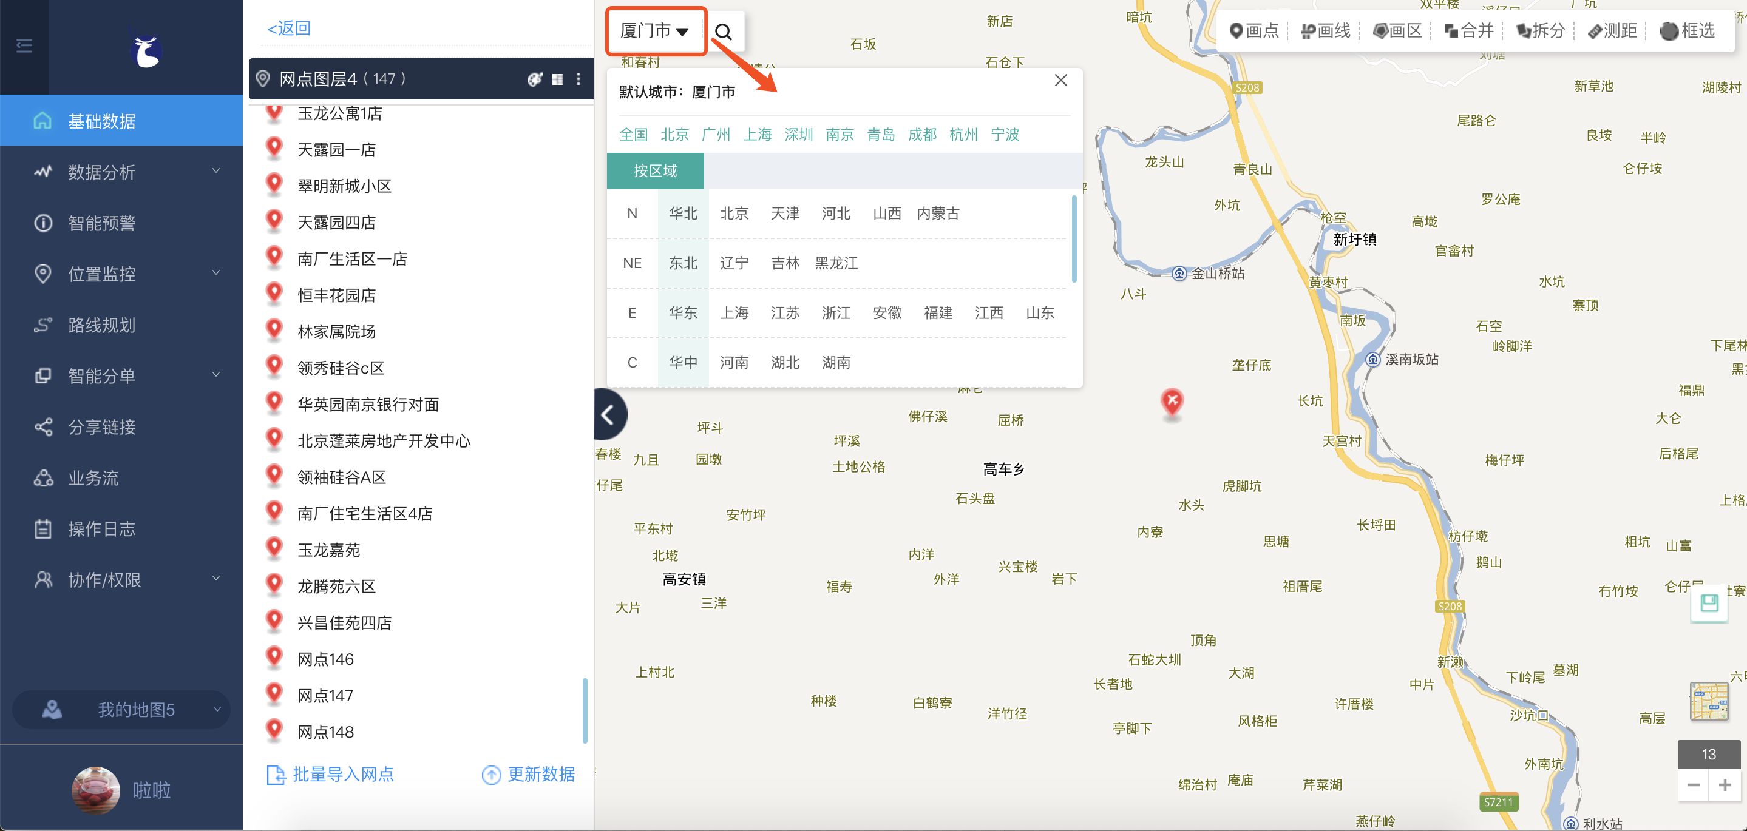Click the save map icon

coord(1709,604)
